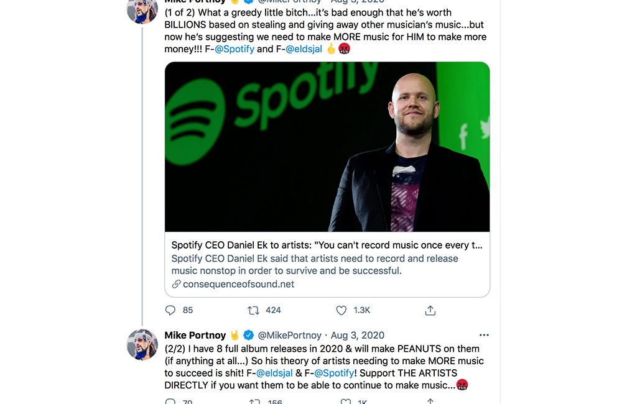Open Mike Portnoy's avatar on the first tweet
The image size is (622, 404).
(142, 9)
